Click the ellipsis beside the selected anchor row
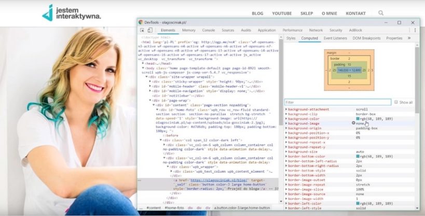This screenshot has height=216, width=425. [x=140, y=180]
